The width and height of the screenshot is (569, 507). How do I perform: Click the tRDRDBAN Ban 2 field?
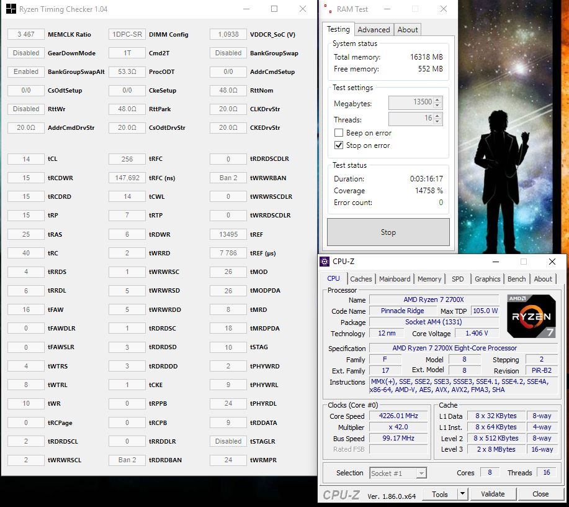pyautogui.click(x=127, y=460)
